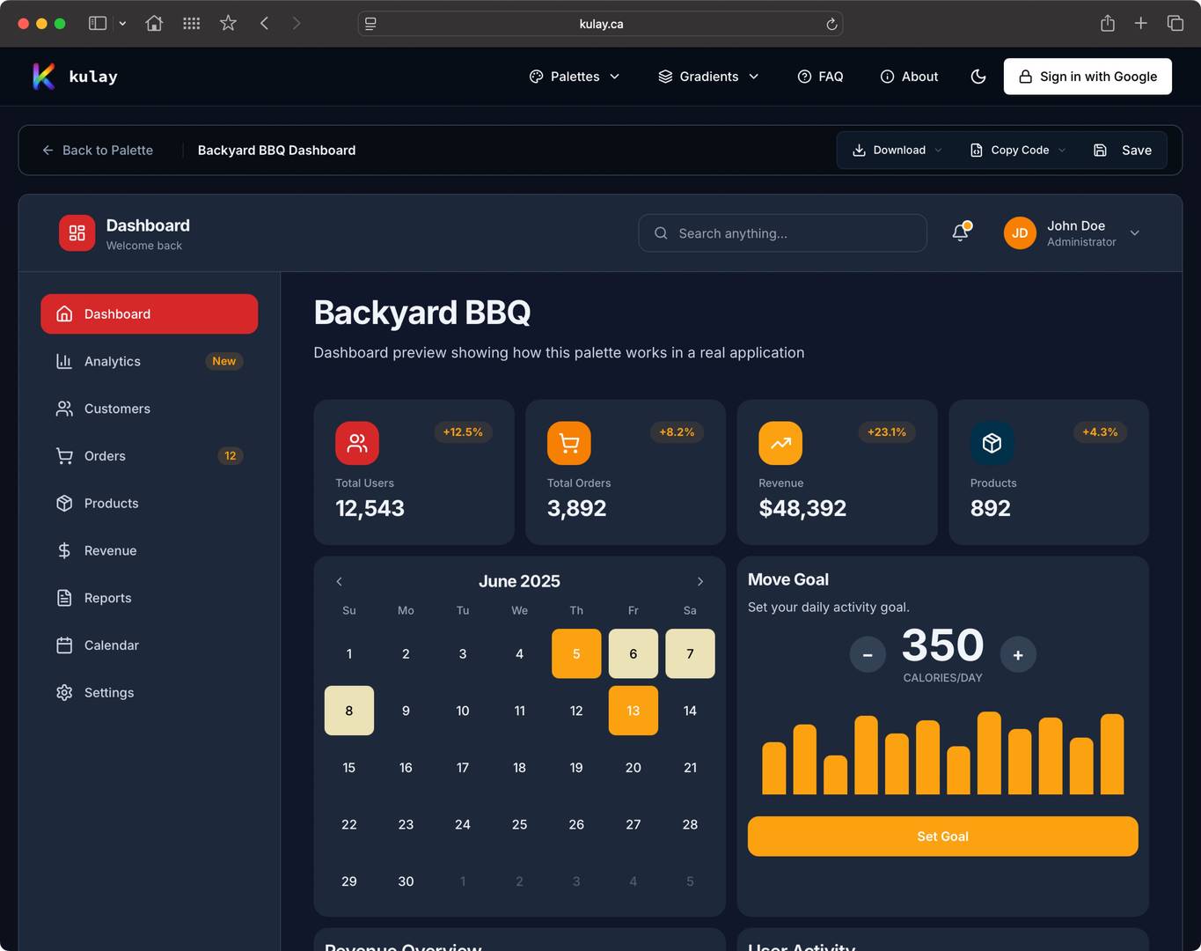Select Settings in the sidebar
Screen dimensions: 1201x951
coord(109,693)
